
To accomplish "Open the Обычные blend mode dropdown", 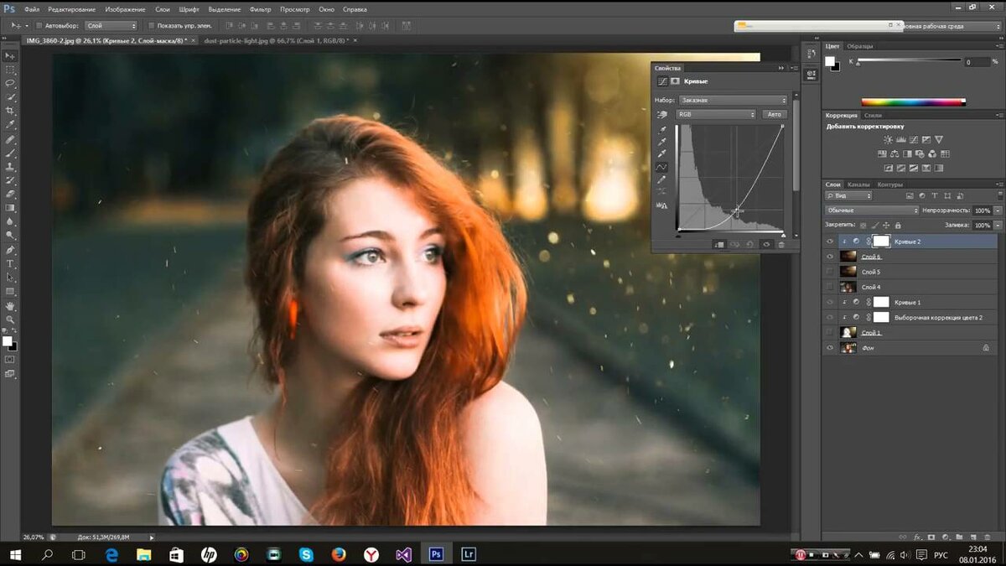I will (x=870, y=210).
